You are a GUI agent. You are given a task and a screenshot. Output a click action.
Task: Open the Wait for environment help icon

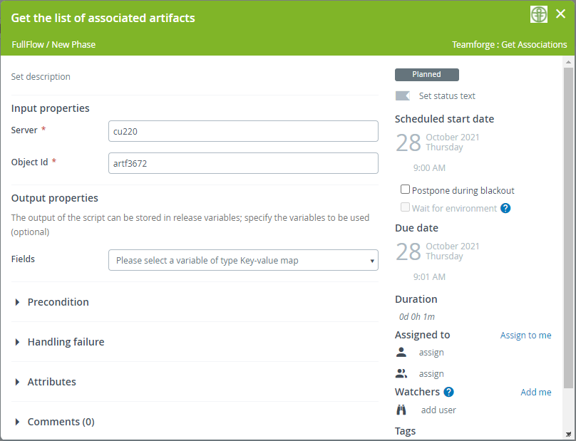505,209
